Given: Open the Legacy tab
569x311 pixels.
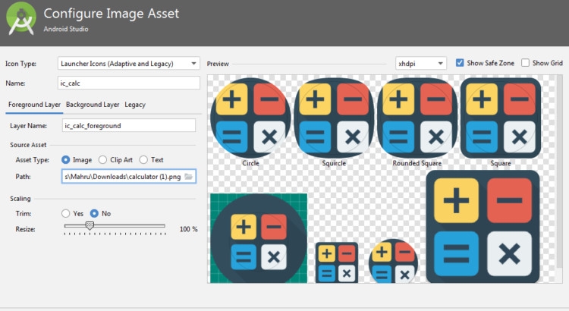Looking at the screenshot, I should coord(135,105).
